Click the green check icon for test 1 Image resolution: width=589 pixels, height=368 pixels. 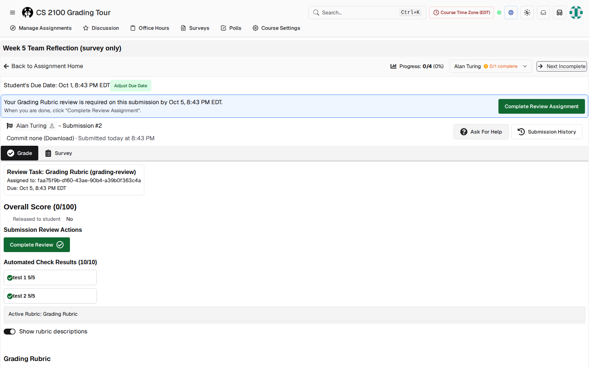coord(10,278)
